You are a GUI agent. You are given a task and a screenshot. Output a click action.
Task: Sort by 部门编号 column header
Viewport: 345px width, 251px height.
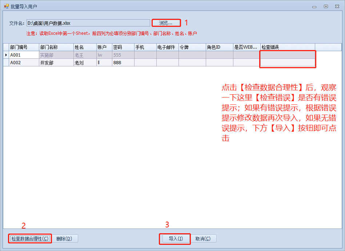(24, 47)
